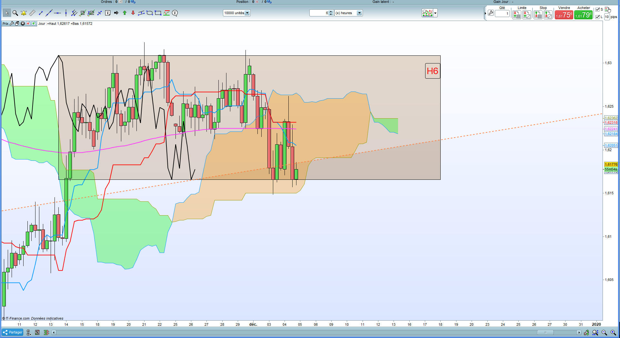The height and width of the screenshot is (338, 620).
Task: Place second Stop order button
Action: pos(548,14)
